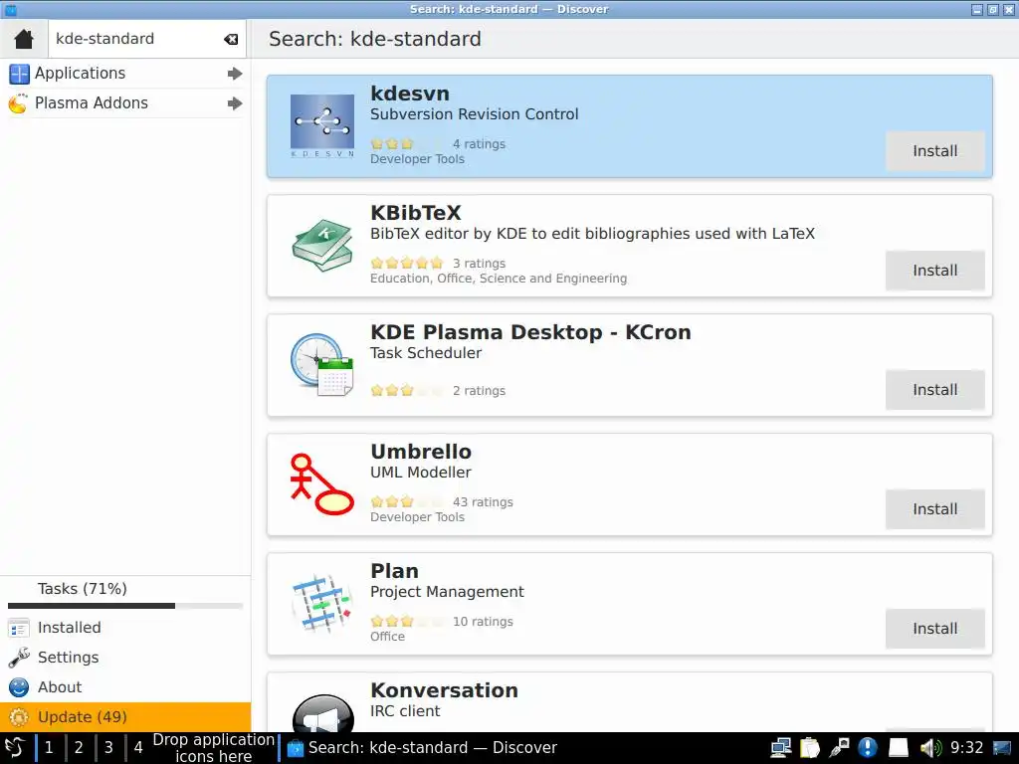This screenshot has height=764, width=1019.
Task: Open the Tasks (71%) entry
Action: (125, 589)
